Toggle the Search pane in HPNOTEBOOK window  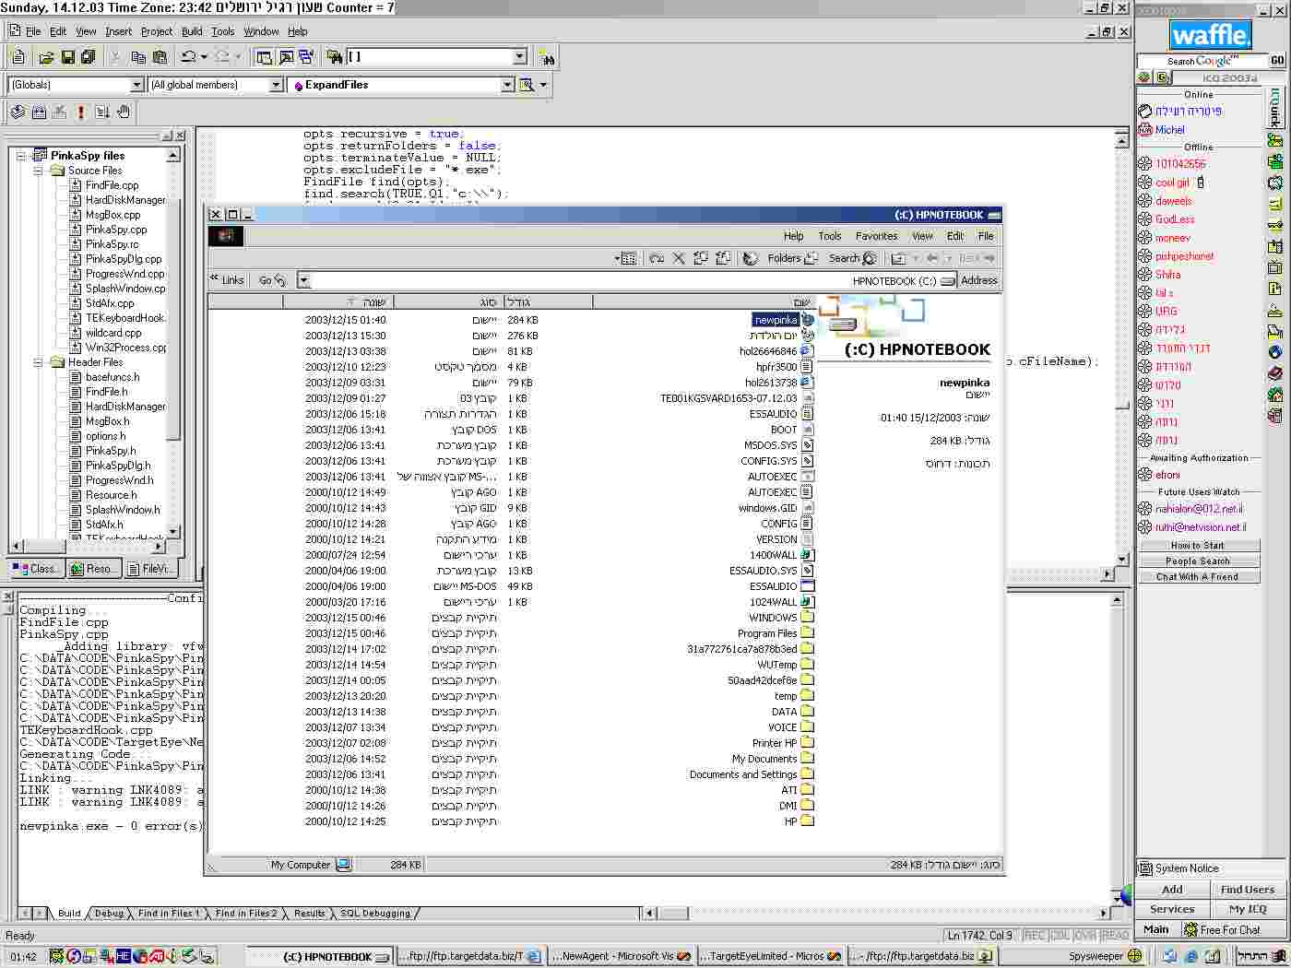pyautogui.click(x=852, y=258)
